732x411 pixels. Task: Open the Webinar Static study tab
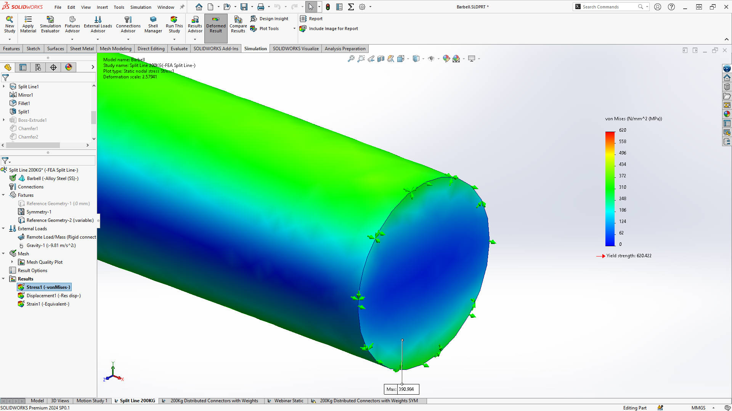tap(289, 401)
